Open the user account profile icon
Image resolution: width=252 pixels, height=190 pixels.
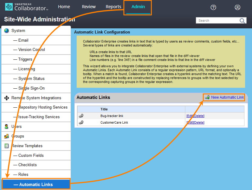pos(238,7)
